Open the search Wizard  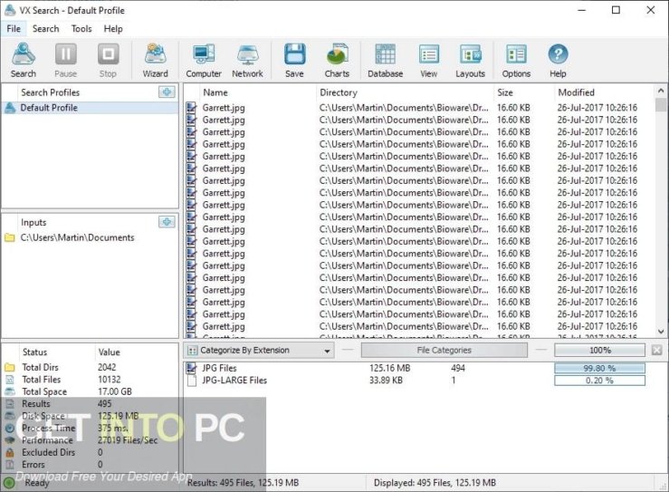[156, 60]
